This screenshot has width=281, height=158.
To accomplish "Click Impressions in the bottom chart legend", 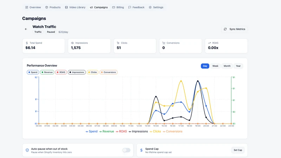I will [x=138, y=131].
